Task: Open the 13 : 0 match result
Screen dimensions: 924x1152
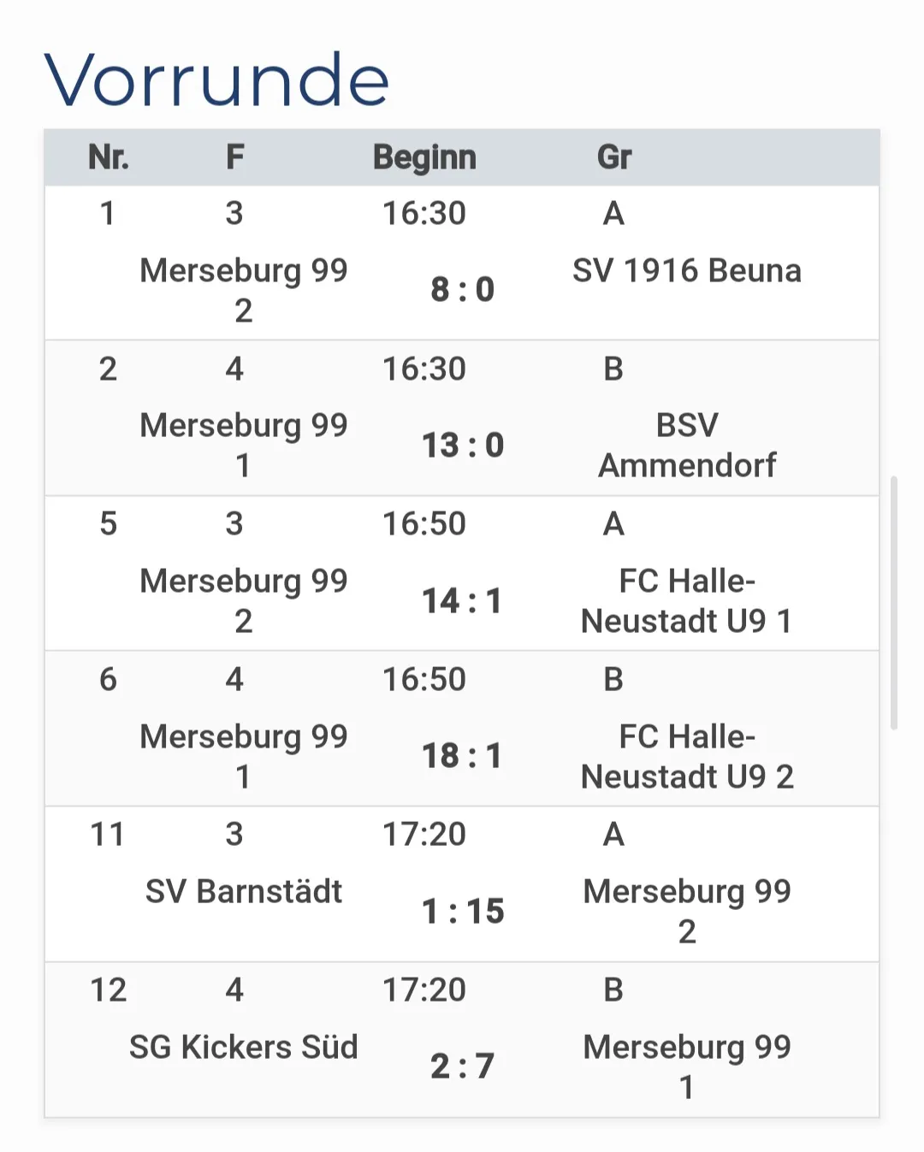Action: point(462,446)
